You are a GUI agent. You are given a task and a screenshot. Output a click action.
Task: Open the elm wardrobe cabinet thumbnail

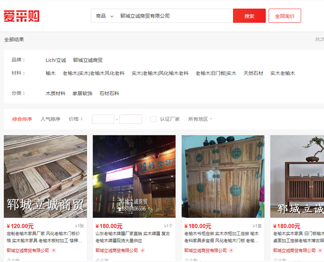[223, 176]
